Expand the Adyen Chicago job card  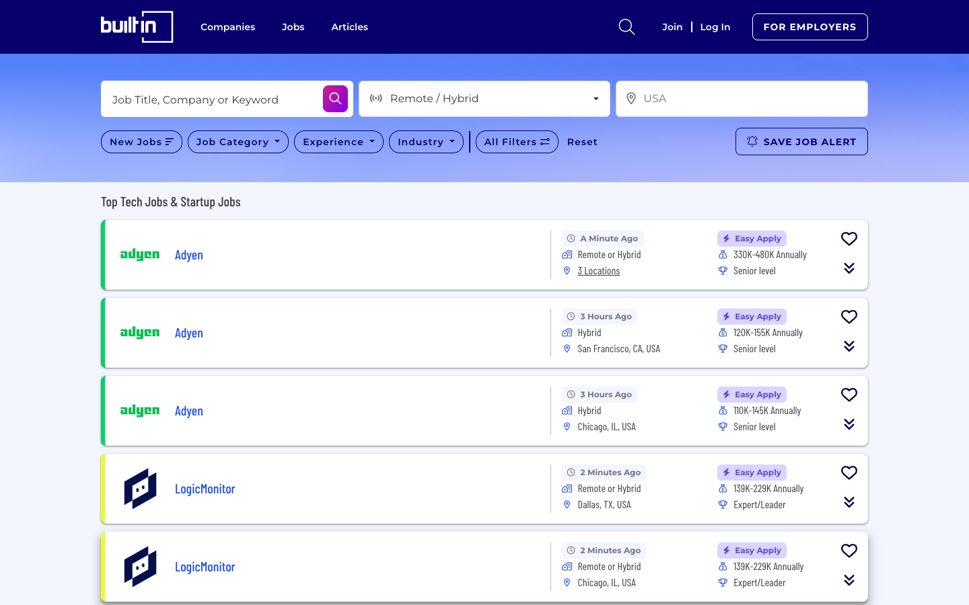[x=849, y=424]
